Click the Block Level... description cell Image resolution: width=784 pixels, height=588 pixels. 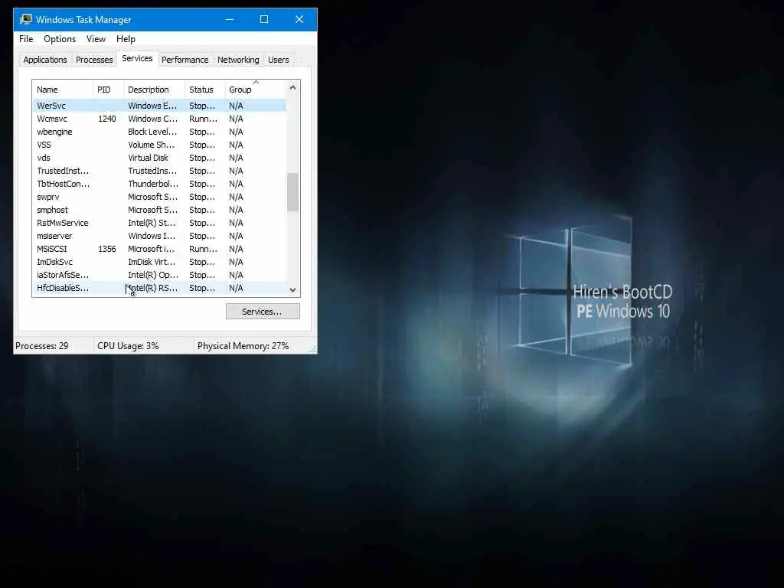coord(152,132)
